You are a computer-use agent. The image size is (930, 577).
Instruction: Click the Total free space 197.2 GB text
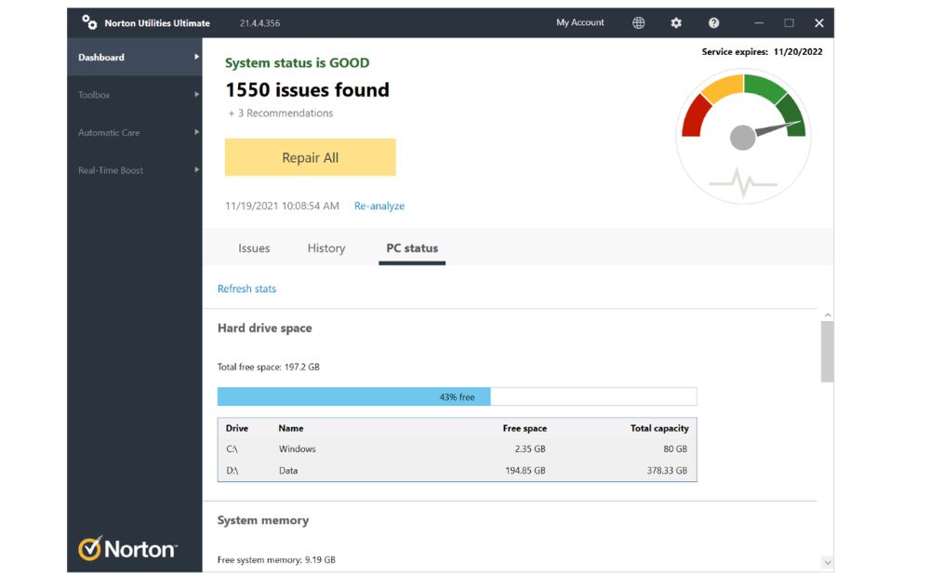[268, 367]
